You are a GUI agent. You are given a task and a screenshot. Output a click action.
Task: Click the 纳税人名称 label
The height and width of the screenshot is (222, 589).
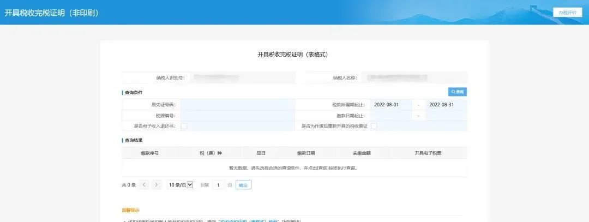click(x=345, y=78)
